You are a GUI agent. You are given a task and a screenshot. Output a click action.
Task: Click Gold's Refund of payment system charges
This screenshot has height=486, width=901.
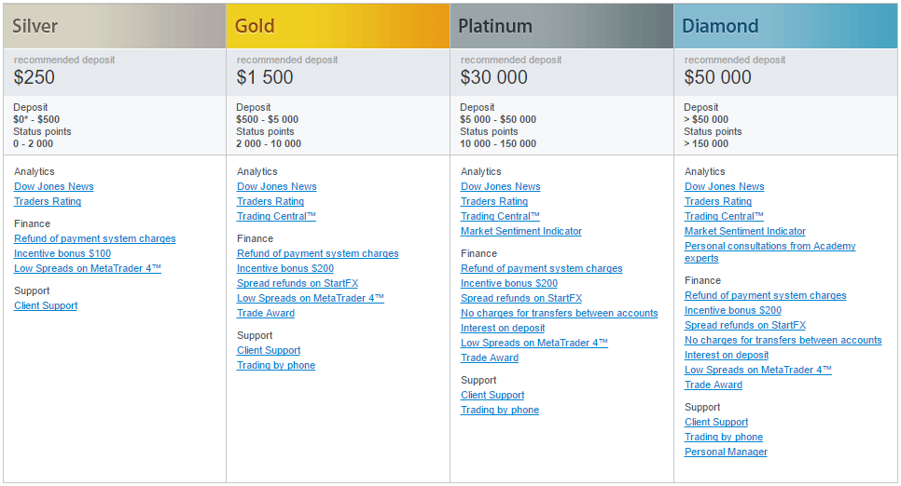(x=318, y=253)
